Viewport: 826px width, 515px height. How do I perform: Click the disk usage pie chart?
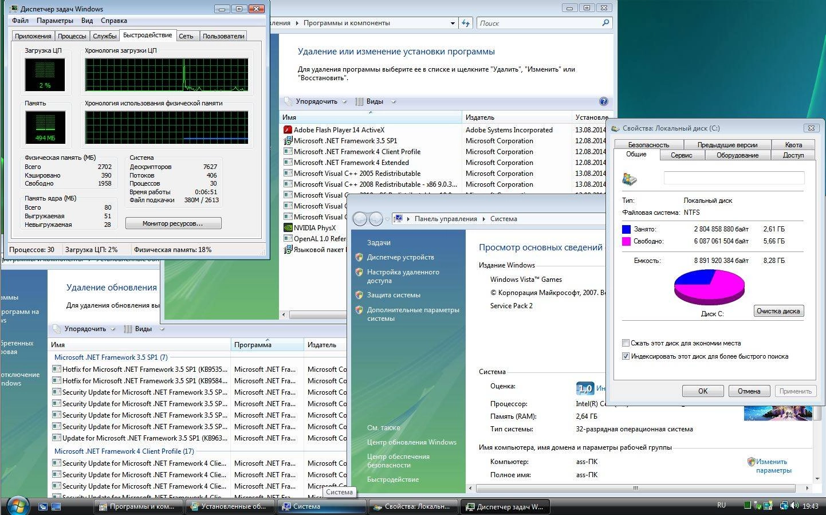point(709,287)
